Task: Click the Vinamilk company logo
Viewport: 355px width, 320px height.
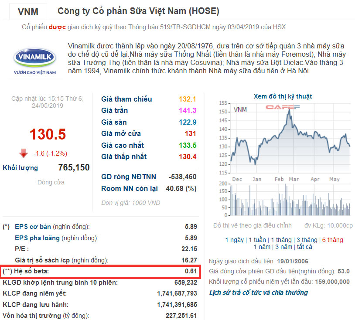Action: point(34,61)
